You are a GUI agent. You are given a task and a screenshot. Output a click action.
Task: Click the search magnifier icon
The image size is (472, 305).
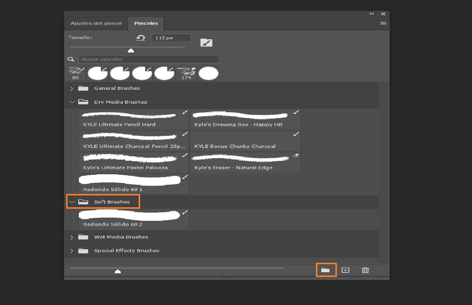click(71, 59)
